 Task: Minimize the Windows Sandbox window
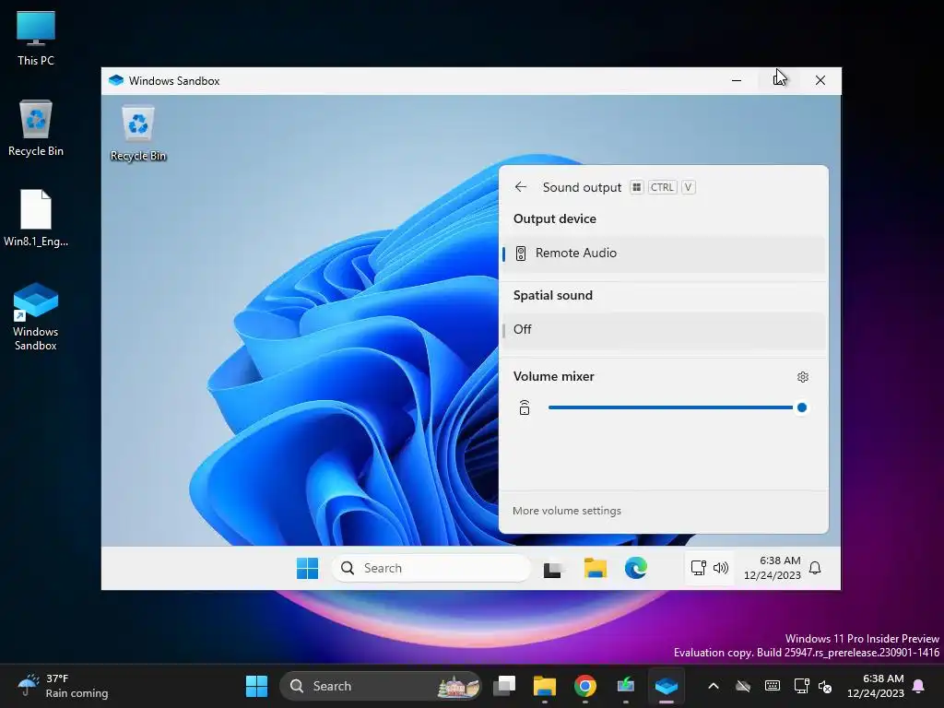(x=737, y=80)
